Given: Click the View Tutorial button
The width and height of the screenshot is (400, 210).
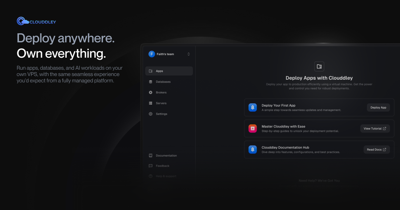Looking at the screenshot, I should 375,128.
